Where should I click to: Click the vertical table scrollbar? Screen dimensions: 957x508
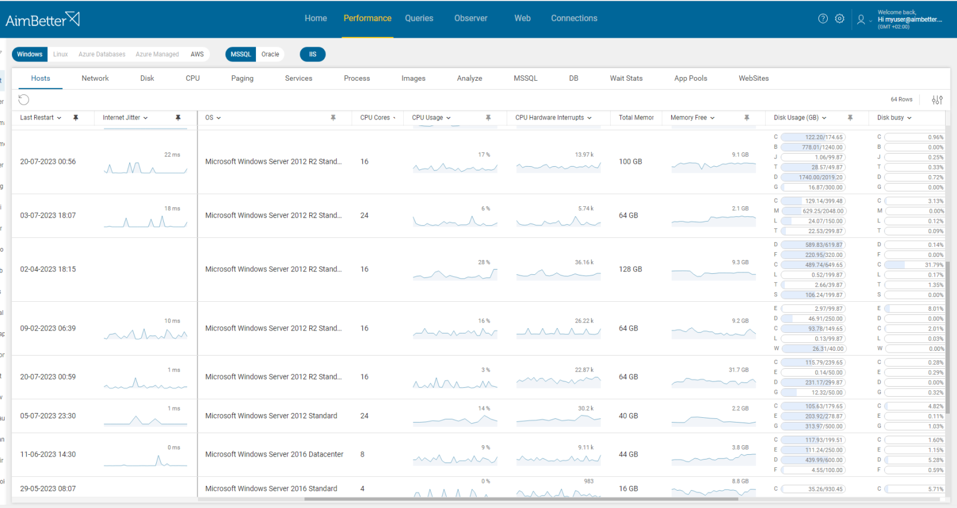pos(947,338)
